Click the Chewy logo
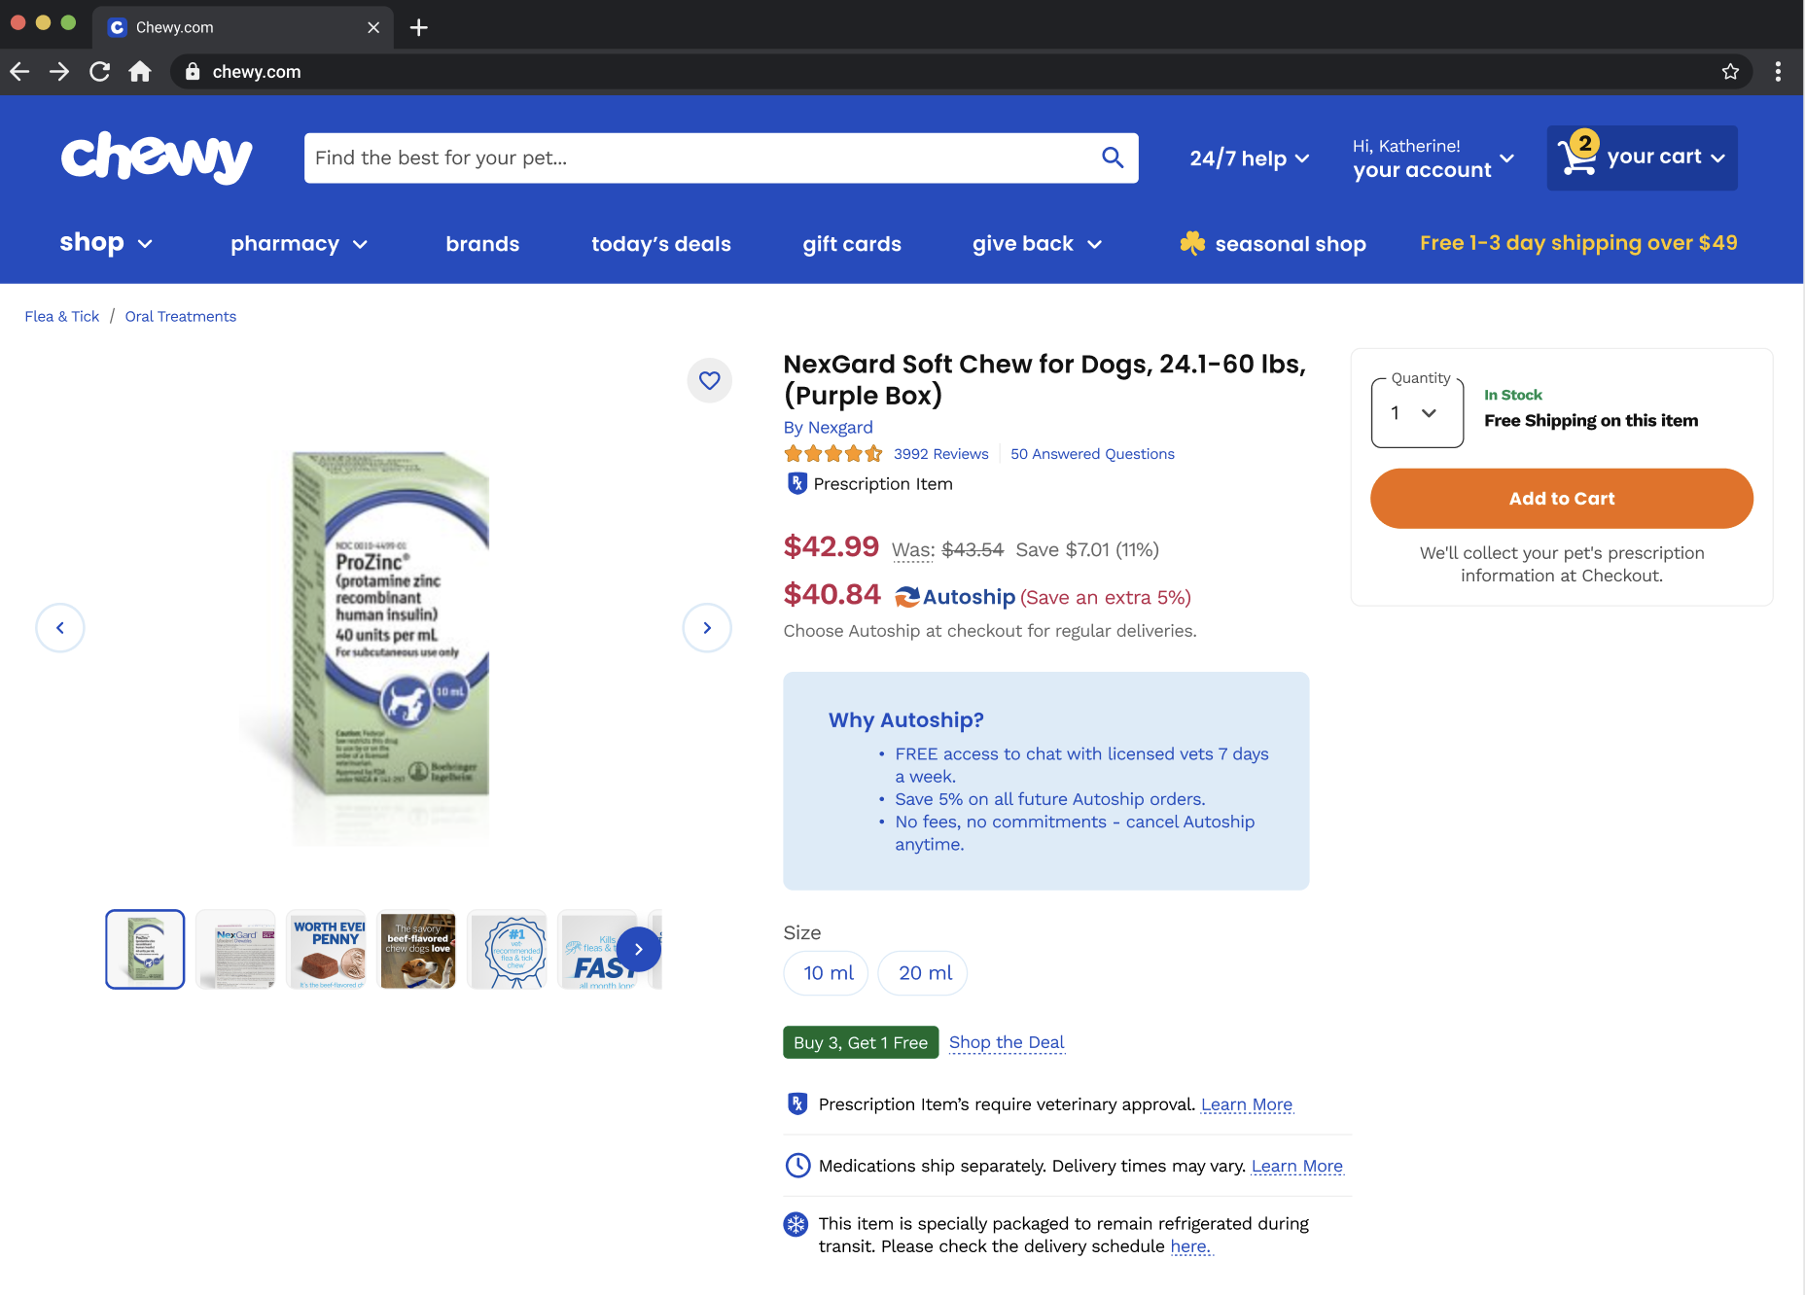 [157, 157]
